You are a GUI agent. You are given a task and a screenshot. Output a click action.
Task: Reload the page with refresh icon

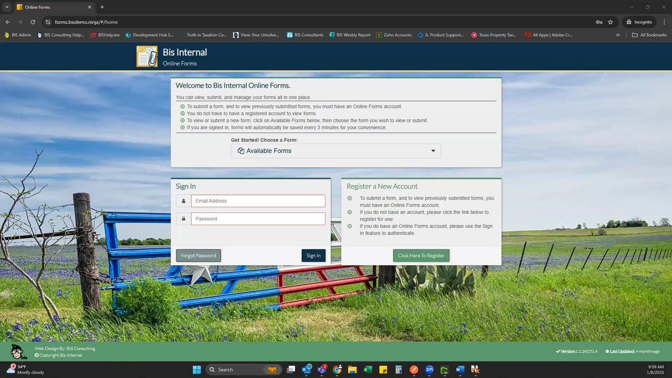pos(33,22)
